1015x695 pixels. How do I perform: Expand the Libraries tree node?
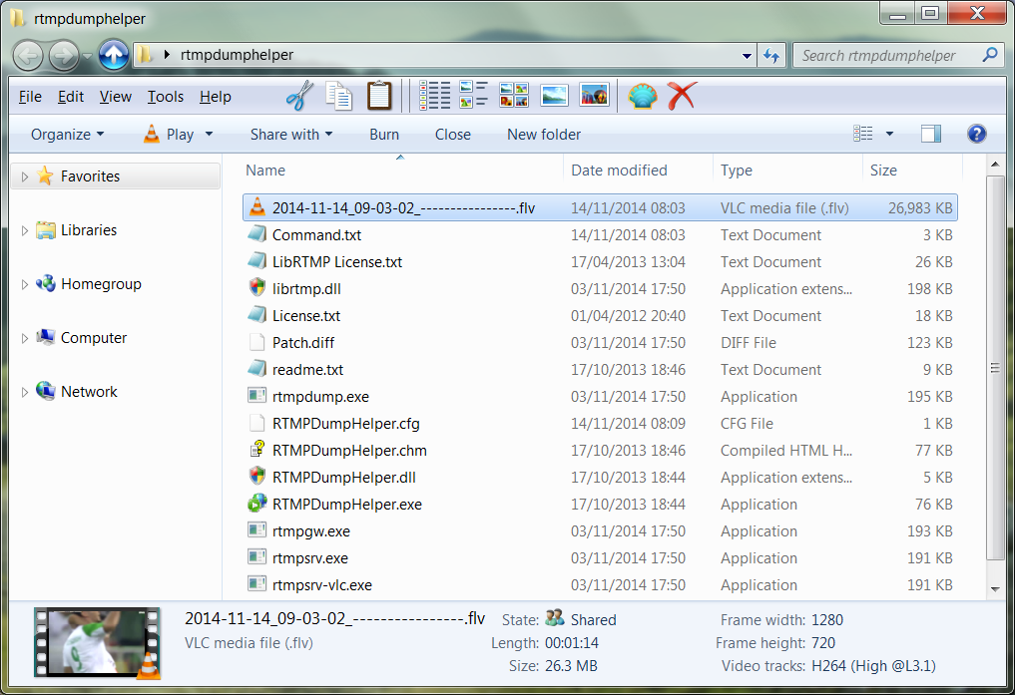pos(25,230)
